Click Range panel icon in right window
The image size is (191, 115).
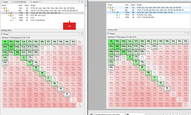tap(108, 33)
